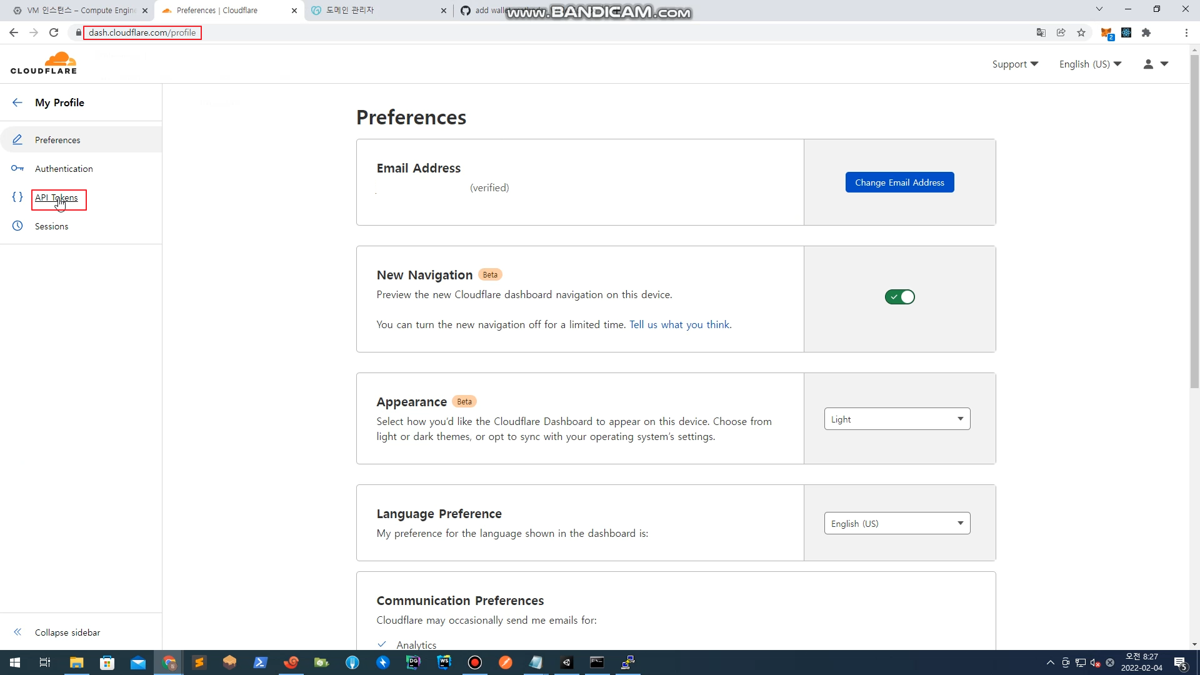Screen dimensions: 1200x675
Task: Open the Appearance Light dropdown
Action: click(897, 419)
